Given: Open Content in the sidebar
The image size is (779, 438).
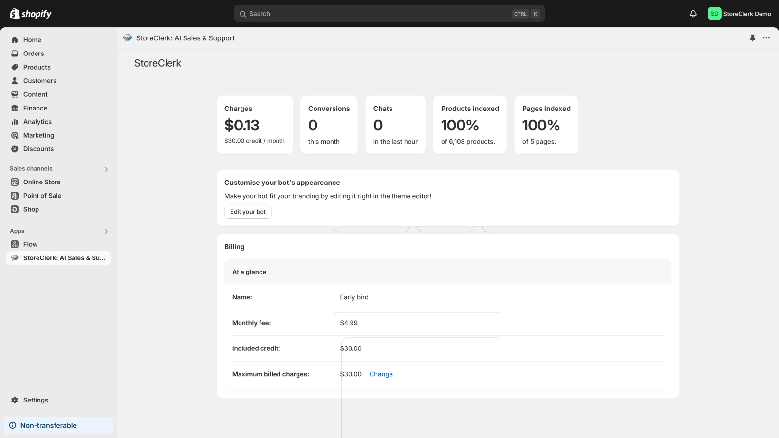Looking at the screenshot, I should (58, 94).
